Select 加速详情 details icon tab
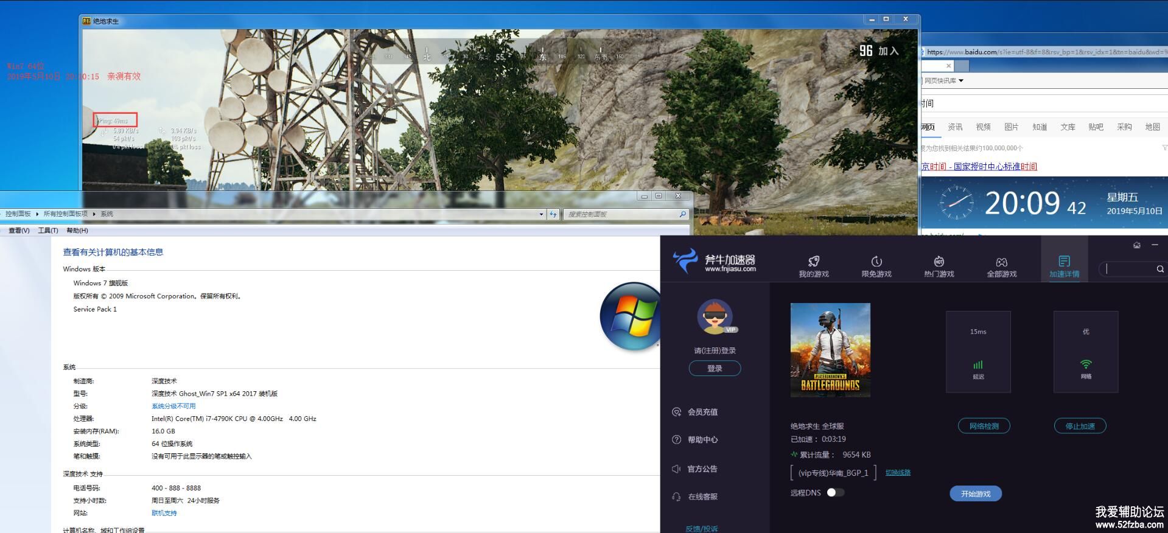 point(1064,261)
